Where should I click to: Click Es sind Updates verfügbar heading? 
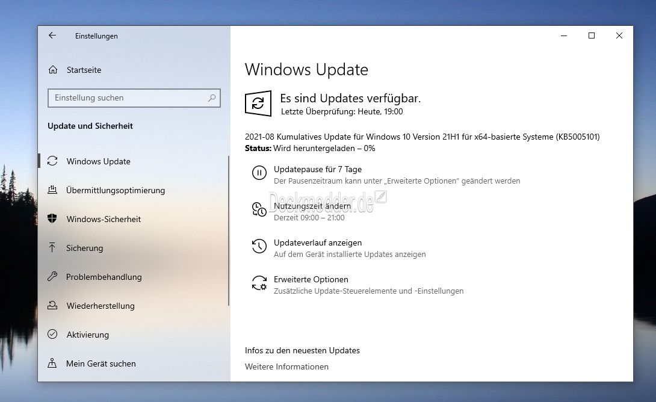[x=350, y=98]
